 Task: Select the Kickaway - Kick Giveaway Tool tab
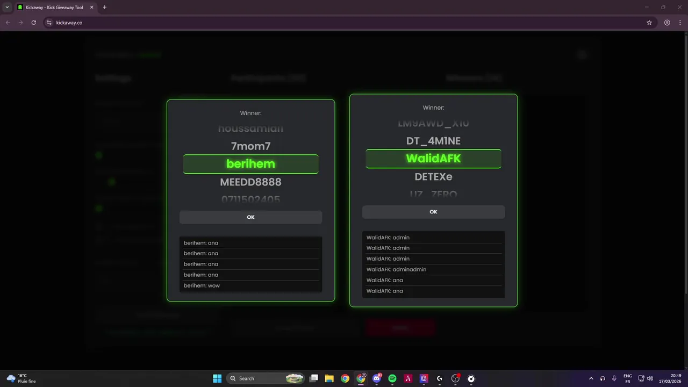[x=55, y=8]
